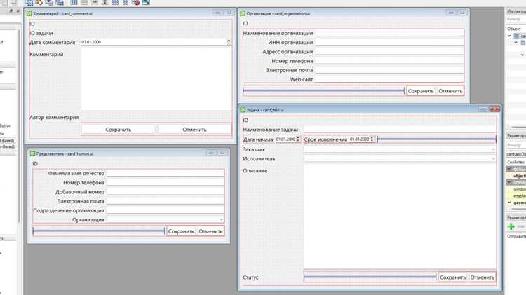526x295 pixels.
Task: Click the Break Layout red icon
Action: (x=135, y=2)
